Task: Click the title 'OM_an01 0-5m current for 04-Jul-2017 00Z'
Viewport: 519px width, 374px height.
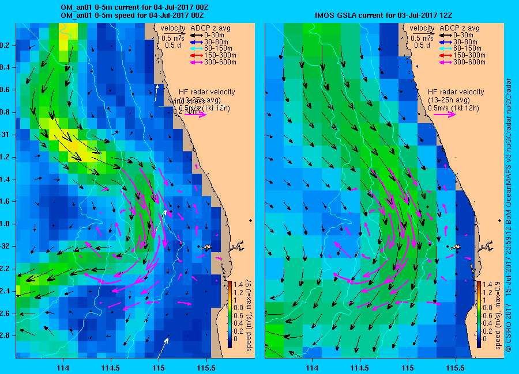Action: pyautogui.click(x=134, y=7)
